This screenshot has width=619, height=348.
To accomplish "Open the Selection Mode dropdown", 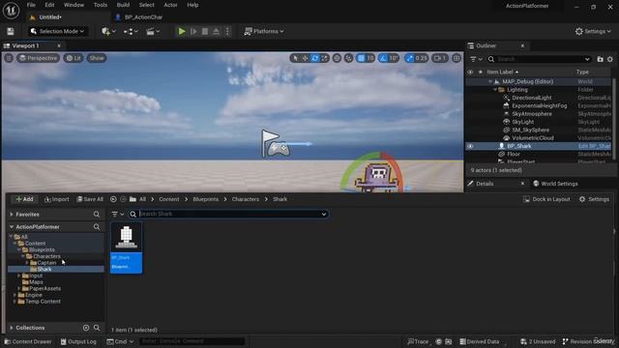I will (x=58, y=31).
